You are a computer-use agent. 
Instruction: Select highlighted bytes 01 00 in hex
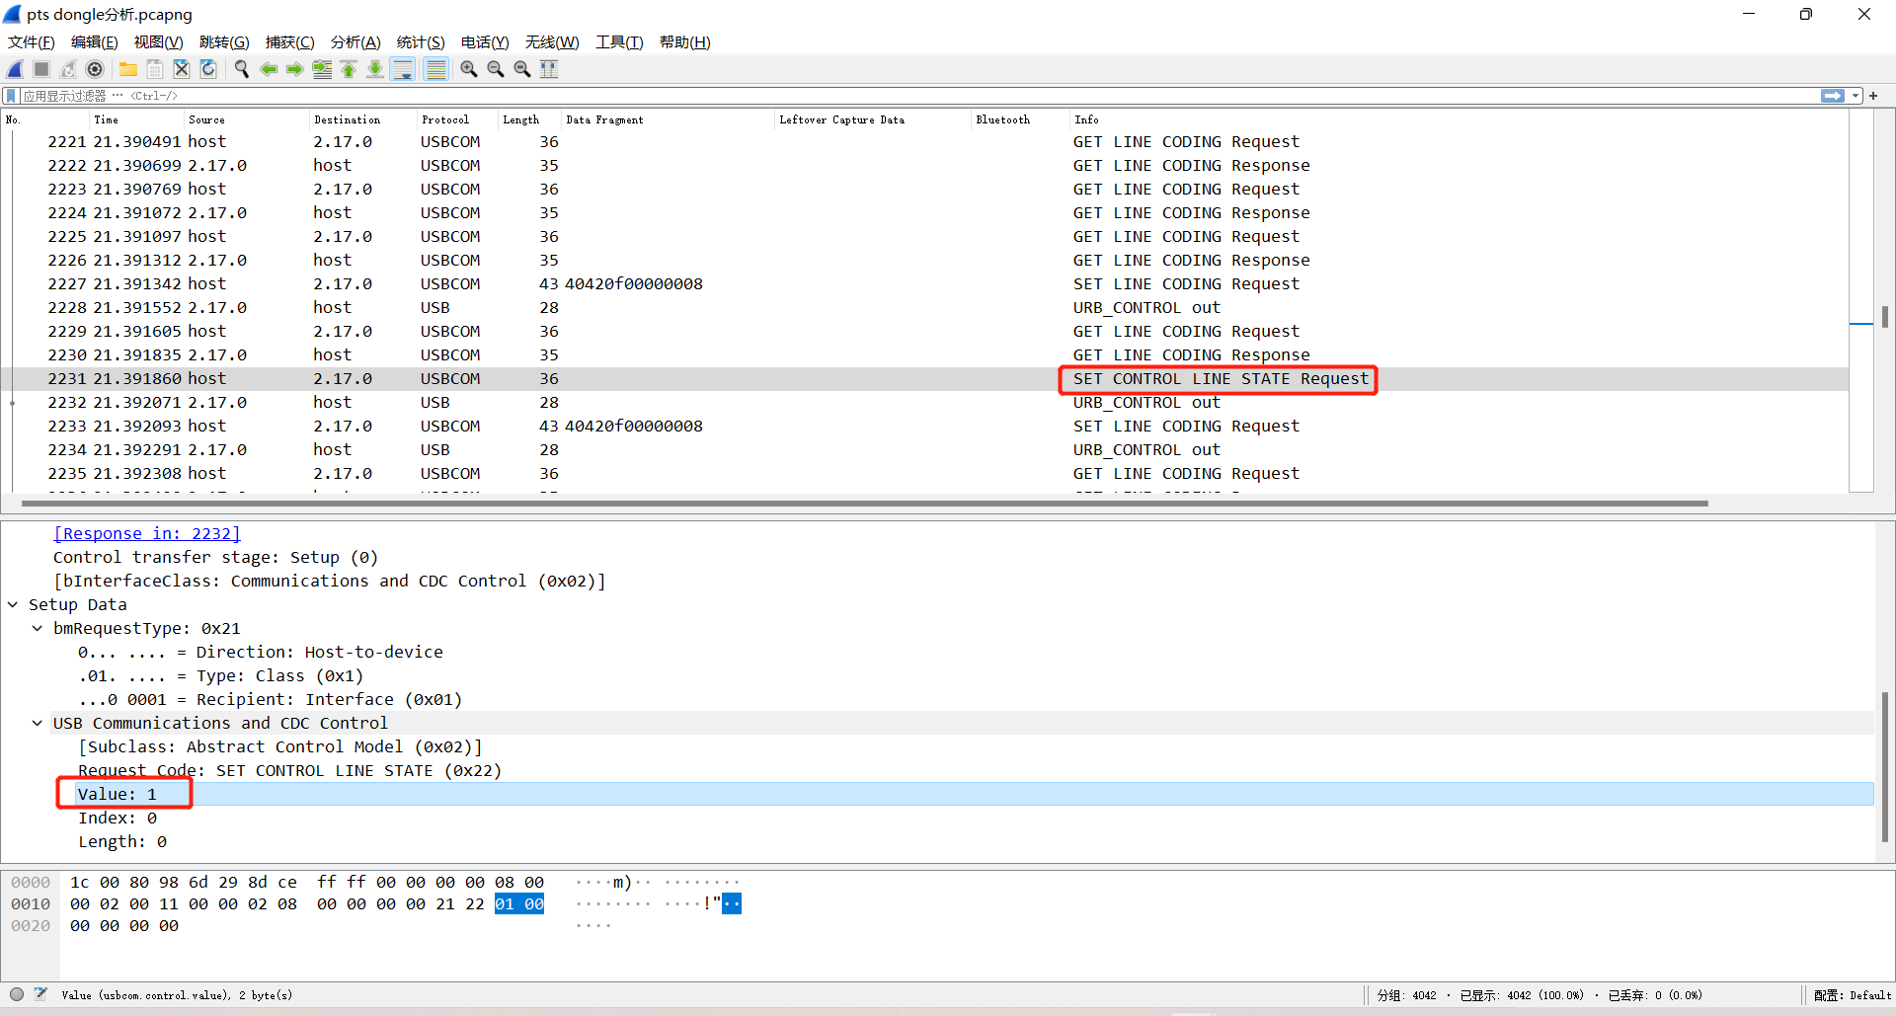click(x=519, y=903)
